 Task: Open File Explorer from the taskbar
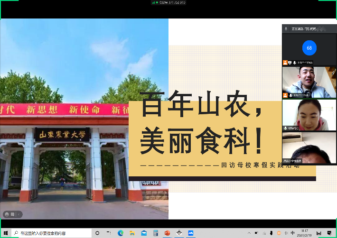(x=132, y=233)
